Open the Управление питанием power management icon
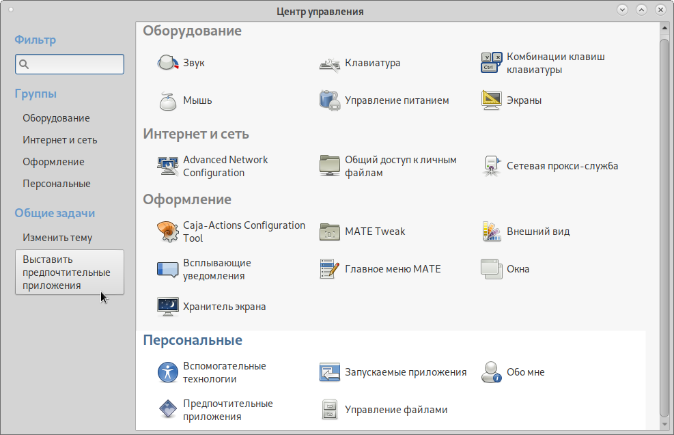 (x=330, y=100)
